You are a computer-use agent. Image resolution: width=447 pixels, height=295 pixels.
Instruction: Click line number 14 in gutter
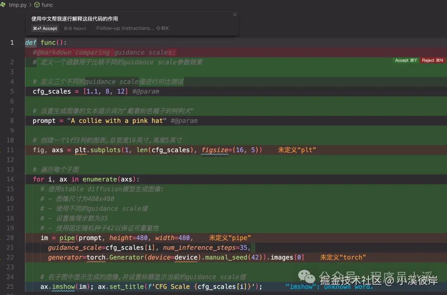[10, 179]
